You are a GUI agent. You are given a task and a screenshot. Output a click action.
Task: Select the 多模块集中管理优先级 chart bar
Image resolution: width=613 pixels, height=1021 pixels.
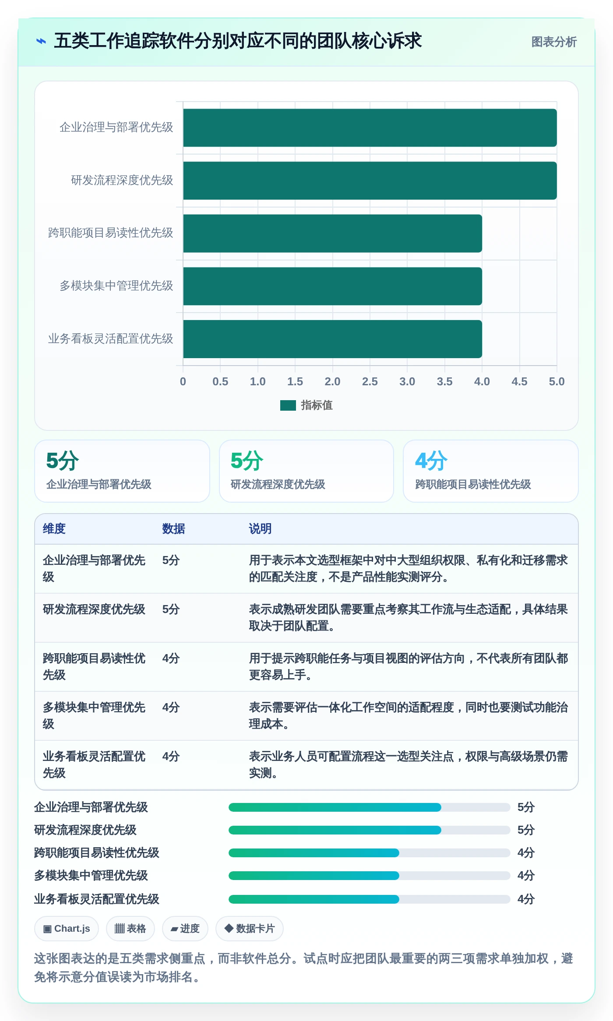pos(333,286)
